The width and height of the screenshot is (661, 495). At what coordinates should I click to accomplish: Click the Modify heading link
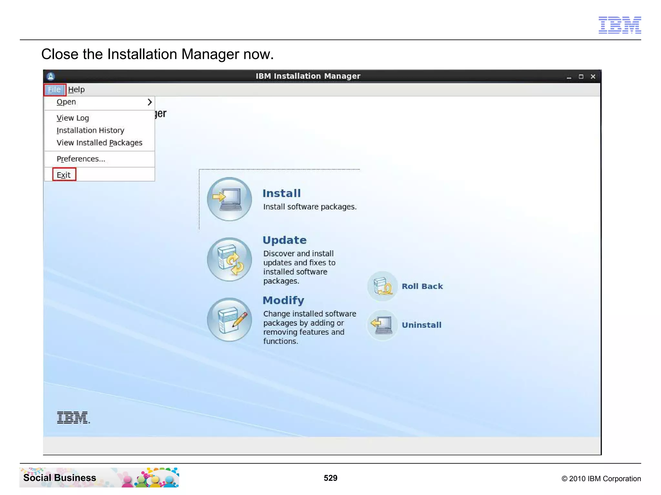[x=283, y=300]
